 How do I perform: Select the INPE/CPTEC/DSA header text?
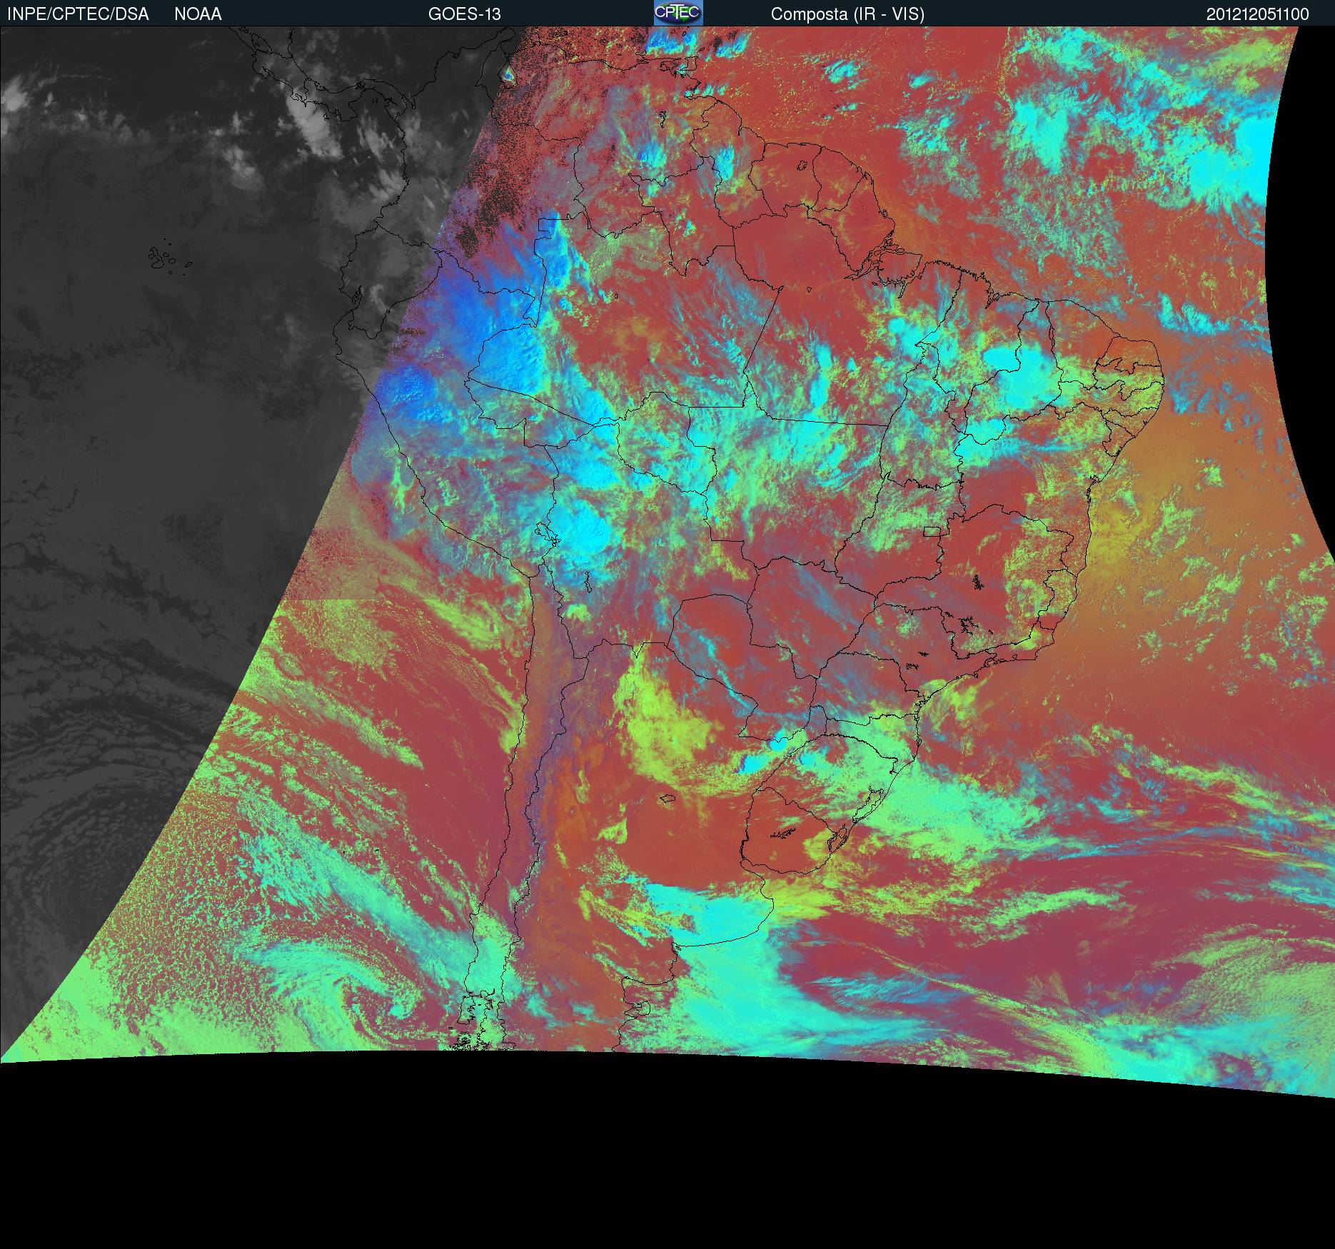pyautogui.click(x=78, y=14)
